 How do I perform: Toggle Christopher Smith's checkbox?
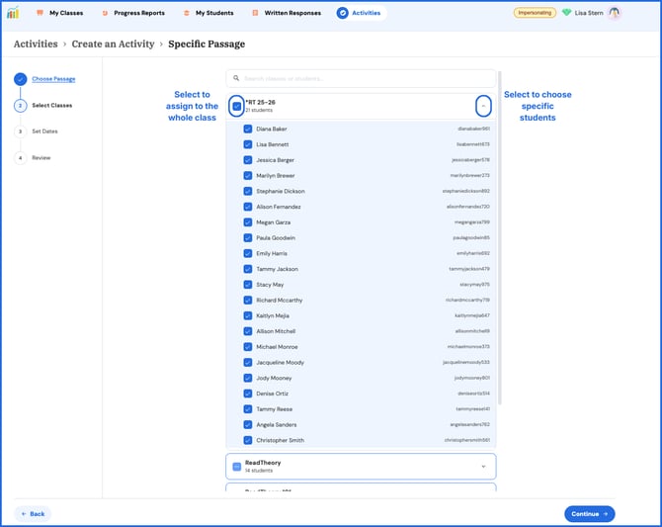coord(248,440)
